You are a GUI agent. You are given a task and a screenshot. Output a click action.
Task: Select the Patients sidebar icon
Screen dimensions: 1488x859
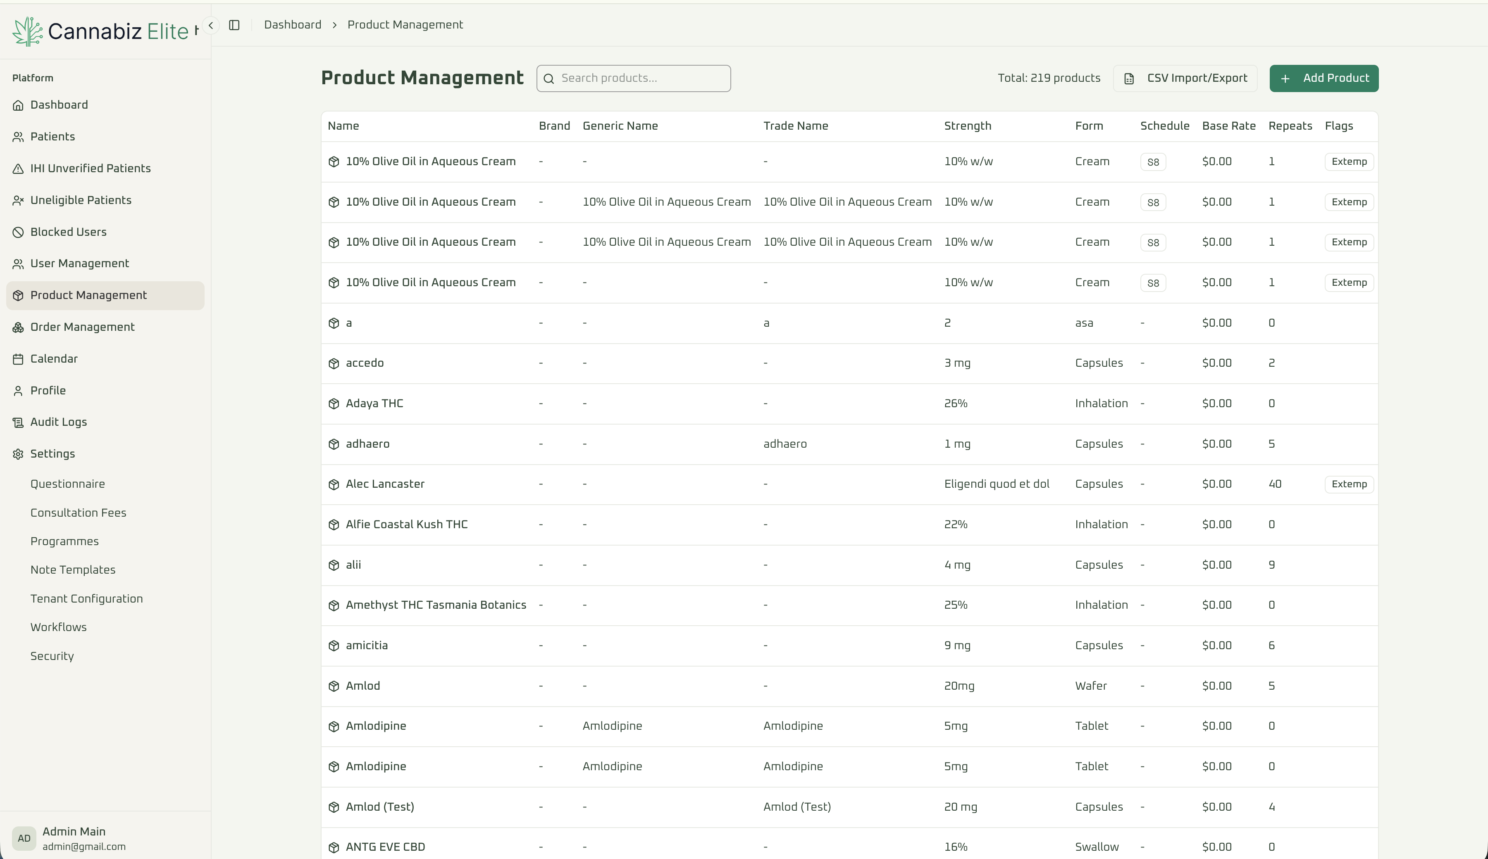(18, 136)
